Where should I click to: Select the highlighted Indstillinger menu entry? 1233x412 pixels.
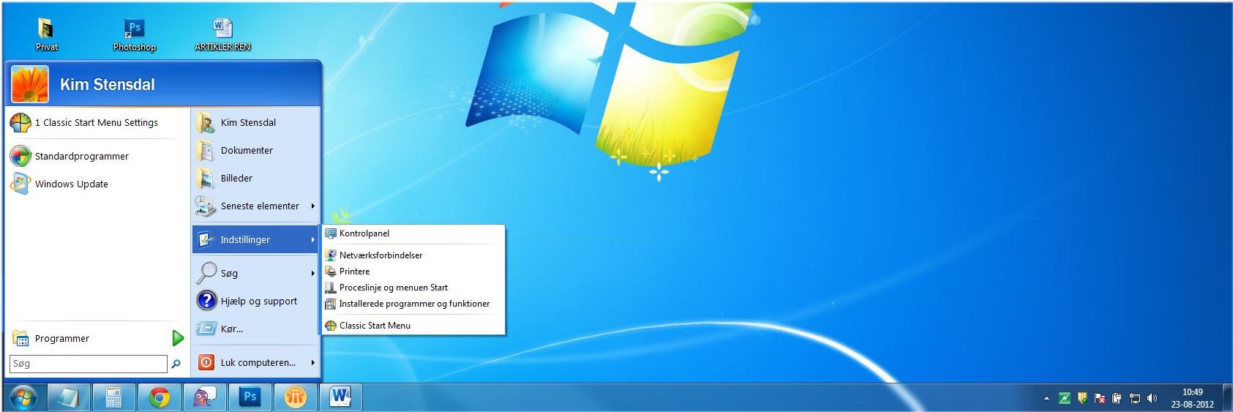[255, 239]
